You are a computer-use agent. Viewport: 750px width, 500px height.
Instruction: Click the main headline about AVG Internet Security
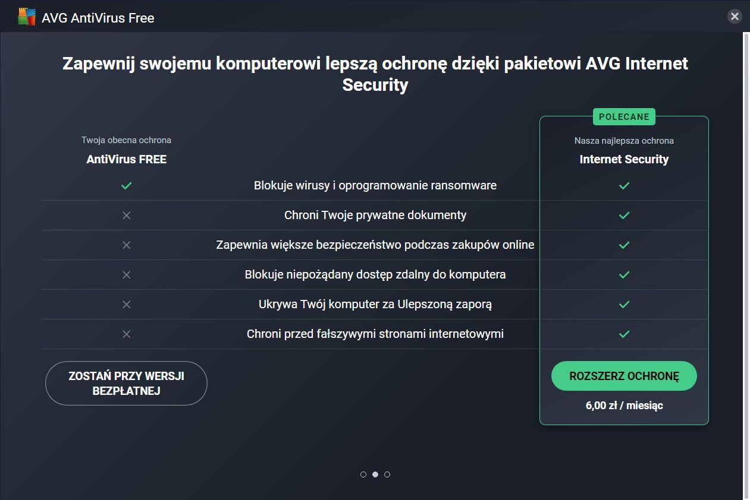coord(375,74)
